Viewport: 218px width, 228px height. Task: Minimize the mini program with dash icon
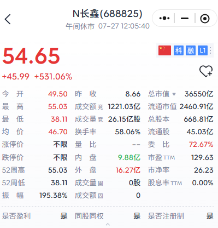pos(185,18)
